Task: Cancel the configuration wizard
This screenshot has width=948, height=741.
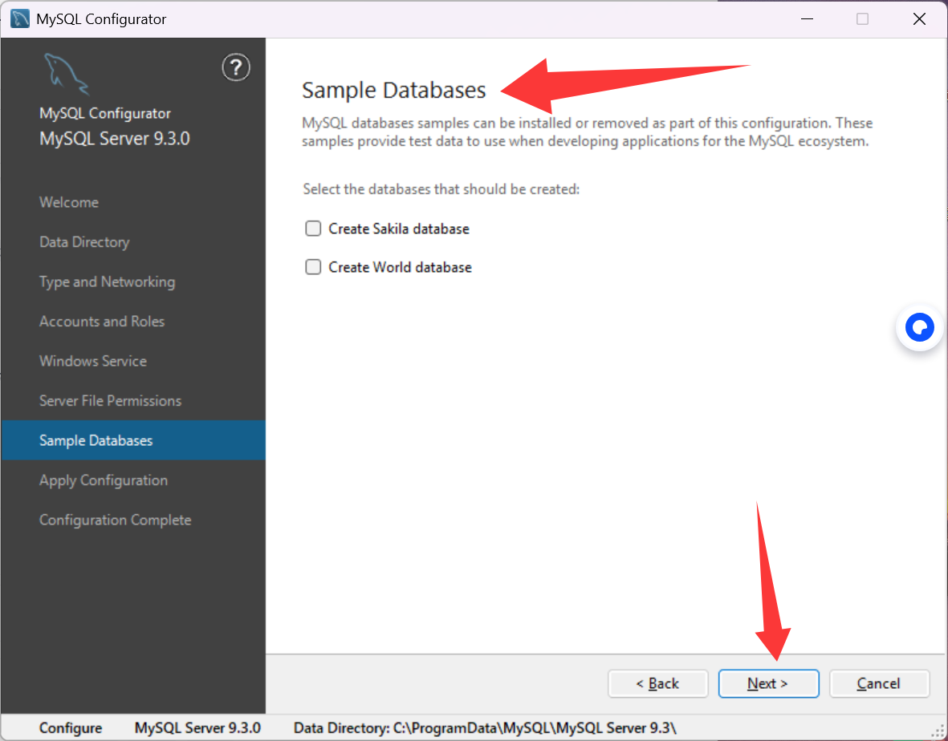Action: point(879,683)
